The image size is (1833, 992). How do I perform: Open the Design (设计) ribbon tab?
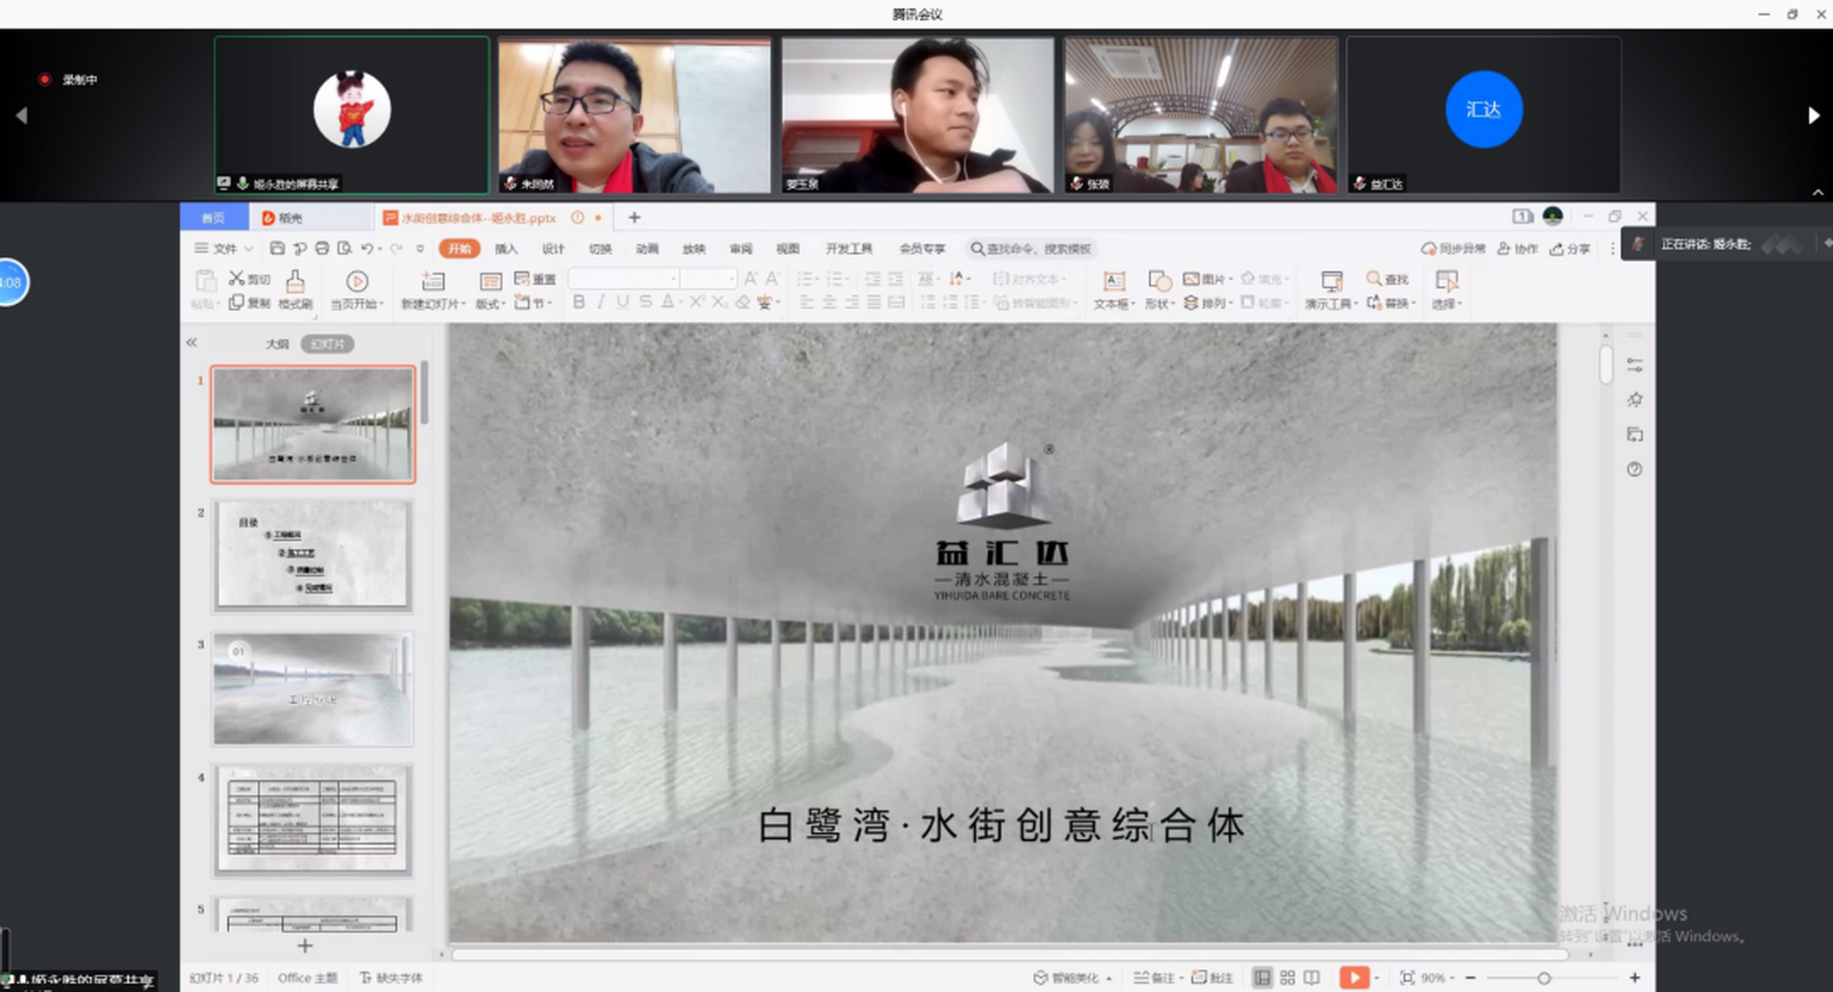[553, 248]
